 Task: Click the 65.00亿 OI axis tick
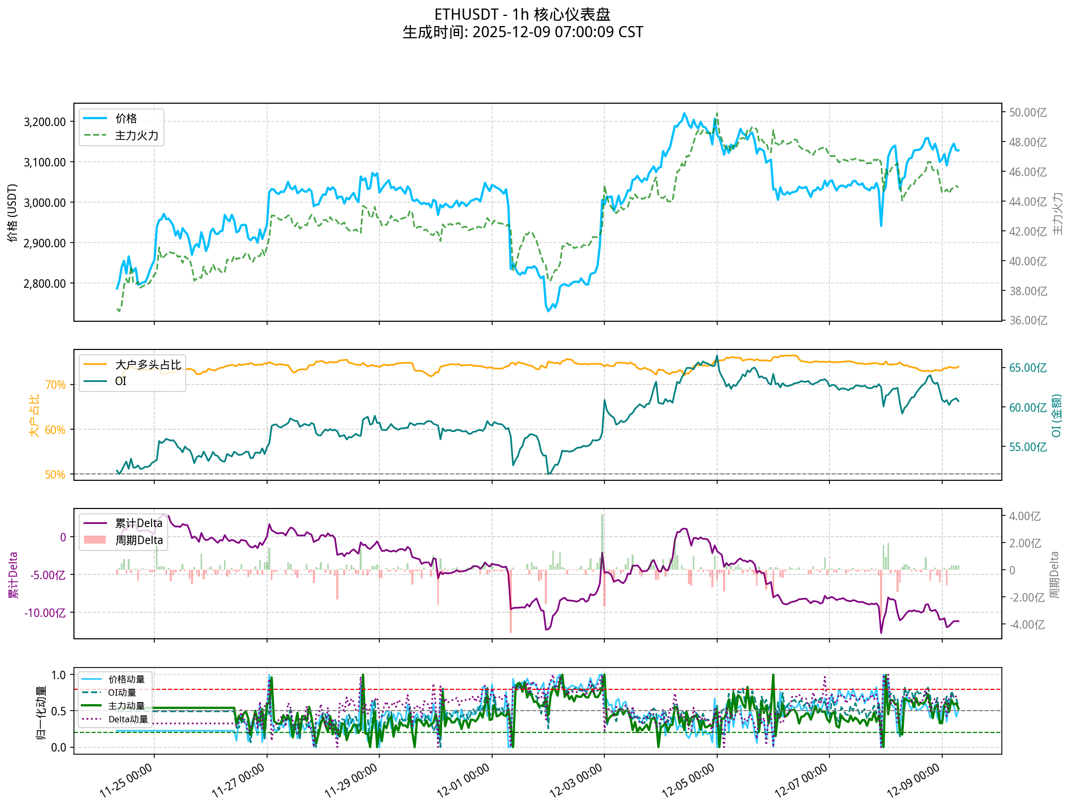coord(1027,368)
